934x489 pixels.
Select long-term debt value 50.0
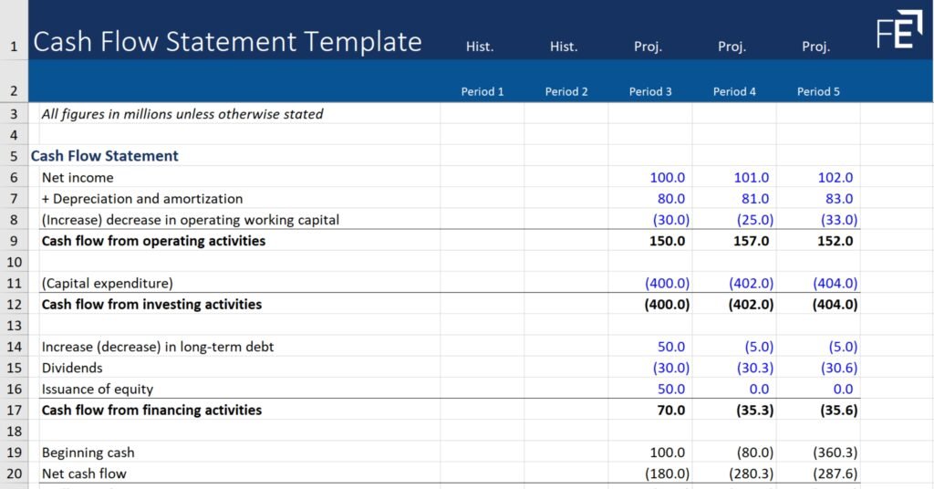(x=671, y=347)
